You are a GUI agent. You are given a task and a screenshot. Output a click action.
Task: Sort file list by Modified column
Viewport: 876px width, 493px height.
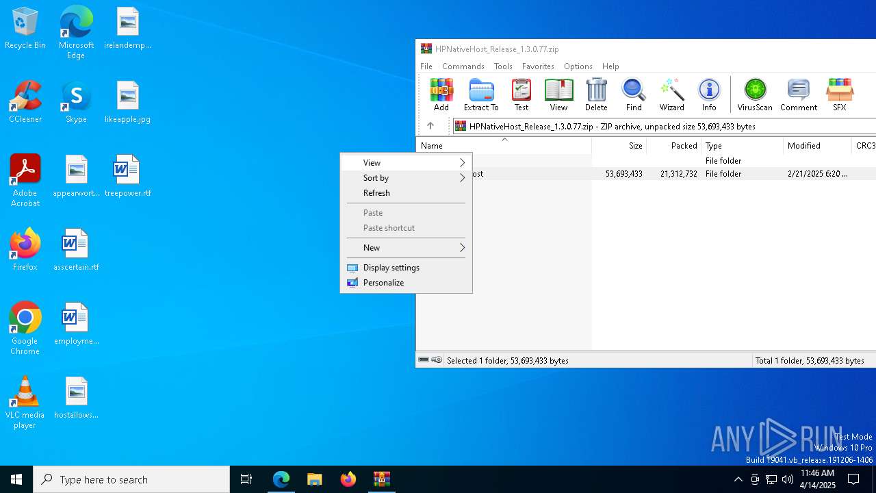click(x=817, y=145)
